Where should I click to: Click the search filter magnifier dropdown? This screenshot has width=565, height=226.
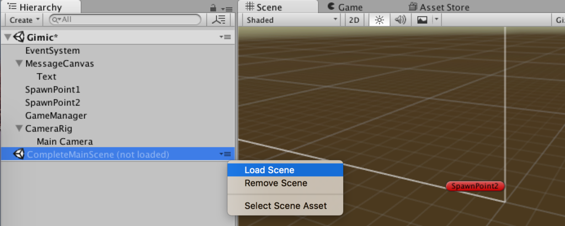(56, 20)
